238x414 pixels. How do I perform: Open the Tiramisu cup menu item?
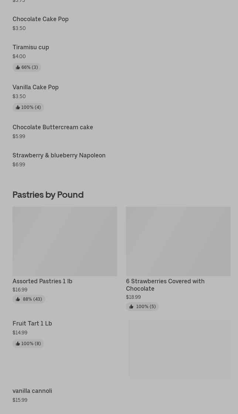pyautogui.click(x=31, y=47)
